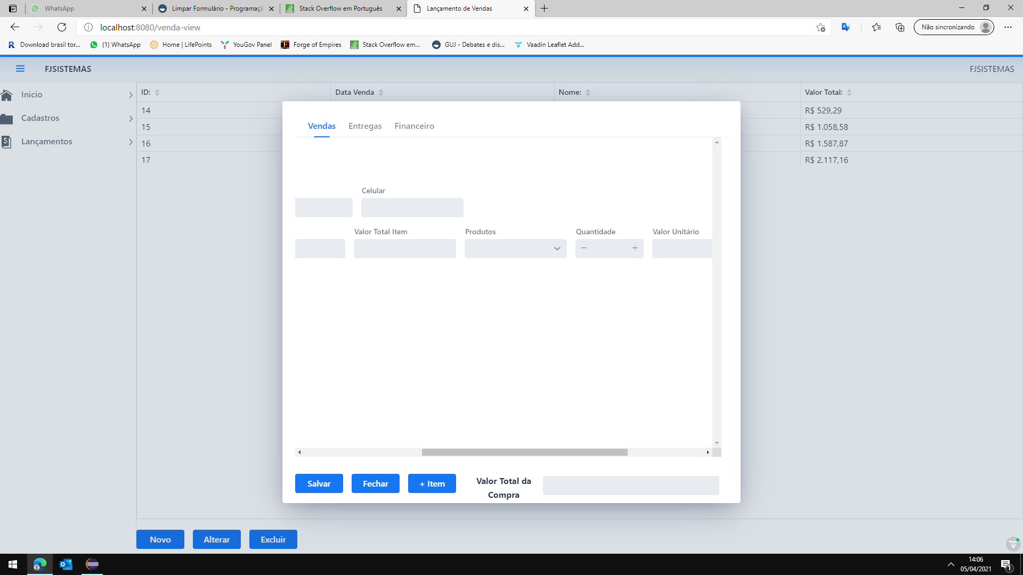Image resolution: width=1023 pixels, height=575 pixels.
Task: Click the Celular input field
Action: (412, 208)
